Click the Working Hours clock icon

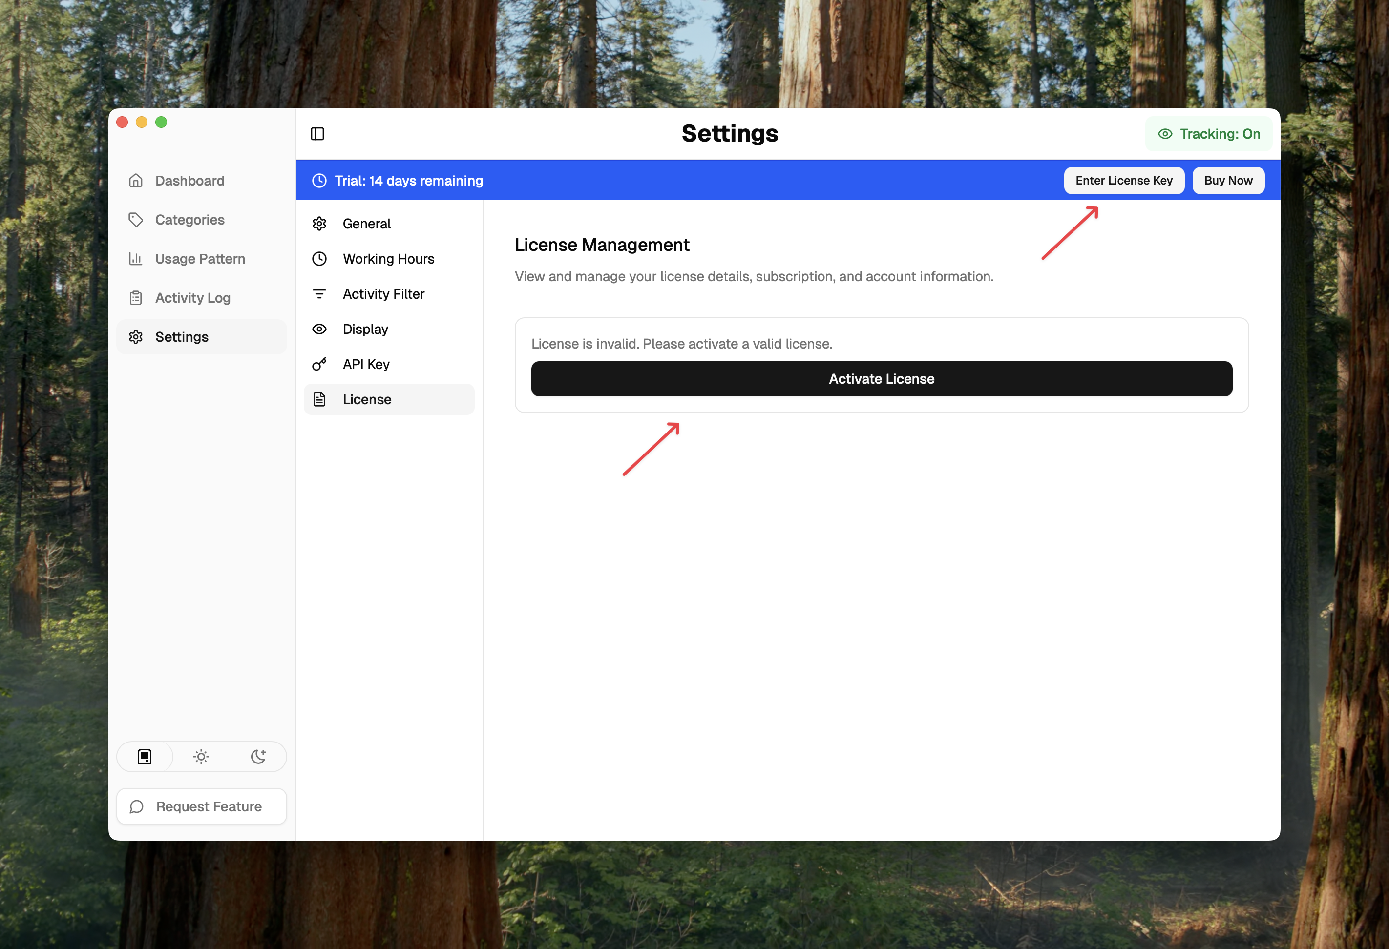pyautogui.click(x=319, y=259)
